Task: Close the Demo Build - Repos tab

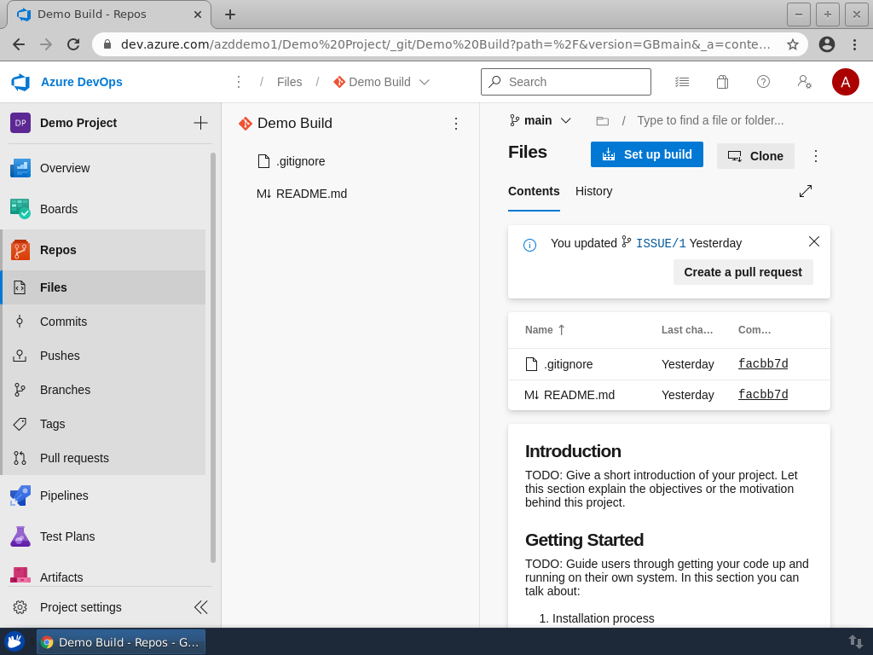Action: [x=198, y=14]
